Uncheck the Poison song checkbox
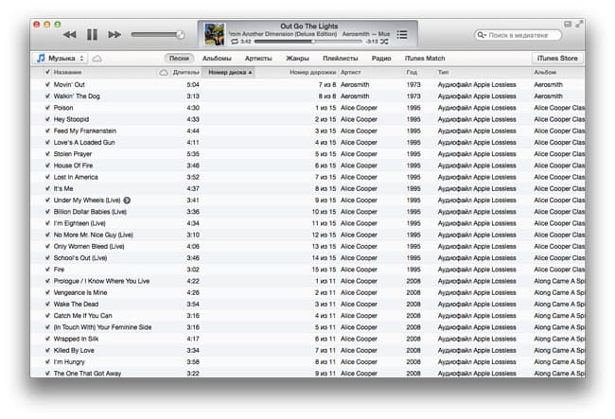The width and height of the screenshot is (615, 419). point(47,108)
